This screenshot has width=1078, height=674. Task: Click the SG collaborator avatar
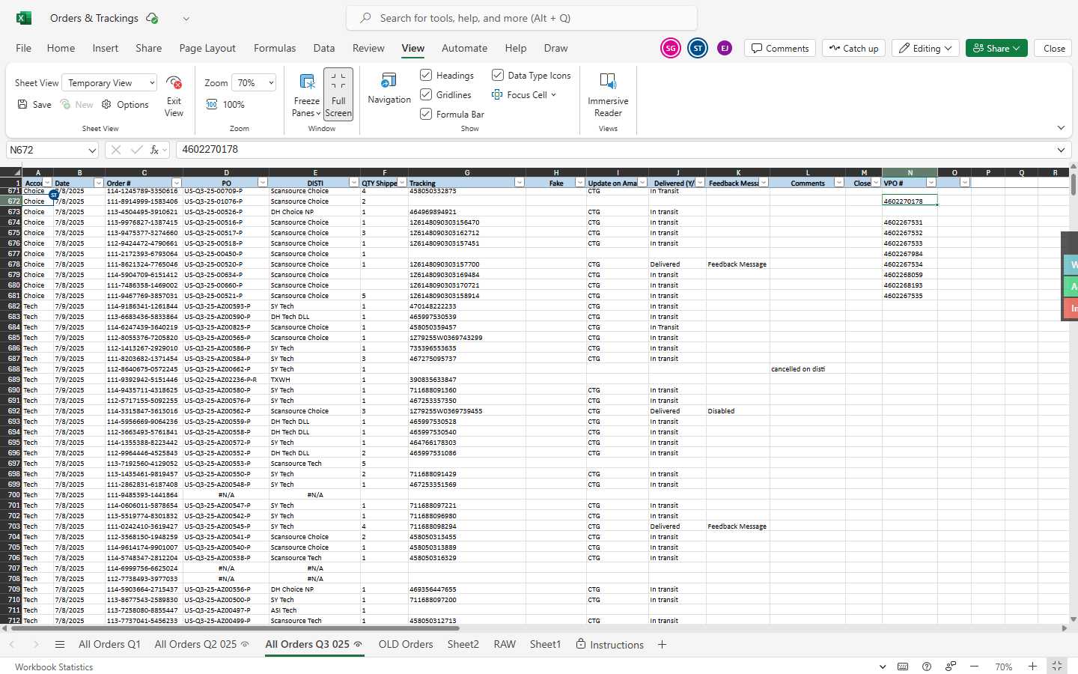click(671, 48)
